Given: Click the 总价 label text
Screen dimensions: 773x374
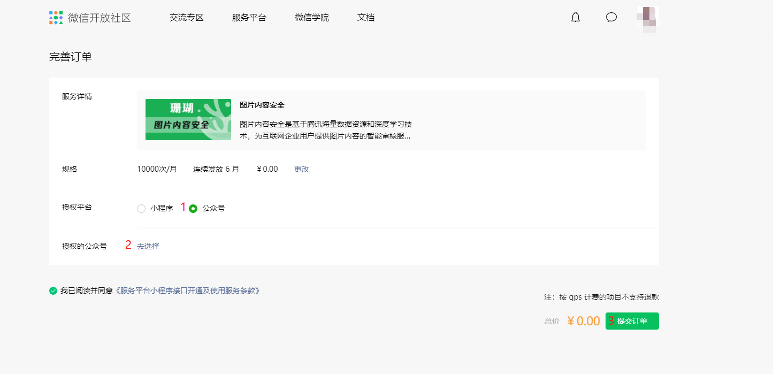Looking at the screenshot, I should click(x=552, y=321).
